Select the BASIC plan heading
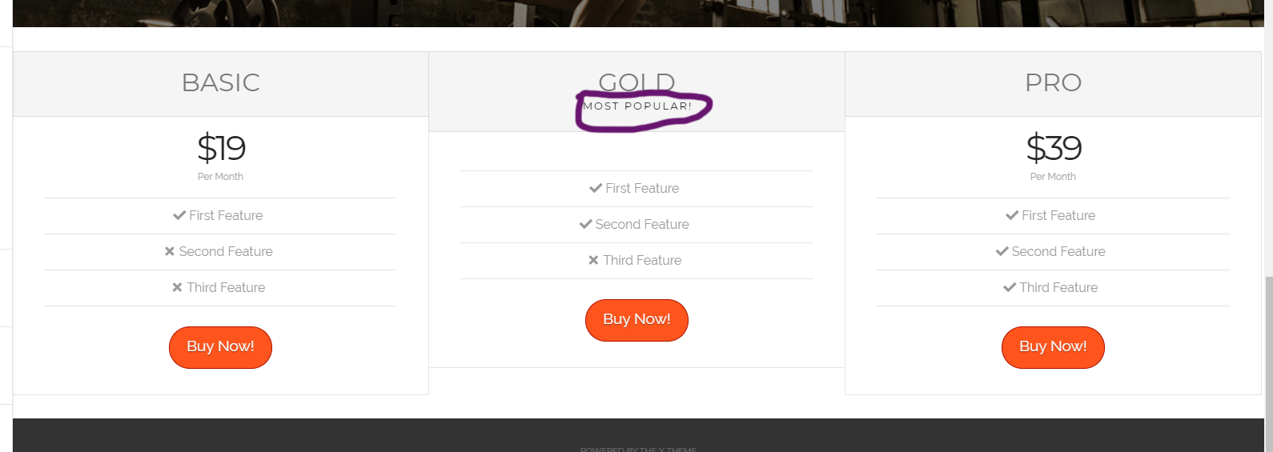Screen dimensions: 1273x452 [x=221, y=82]
